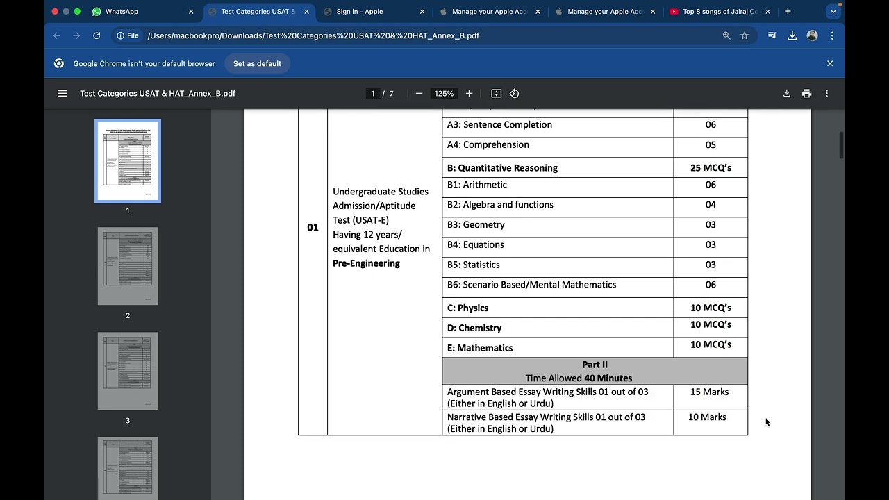This screenshot has height=500, width=889.
Task: Zoom in with the plus icon
Action: tap(469, 93)
